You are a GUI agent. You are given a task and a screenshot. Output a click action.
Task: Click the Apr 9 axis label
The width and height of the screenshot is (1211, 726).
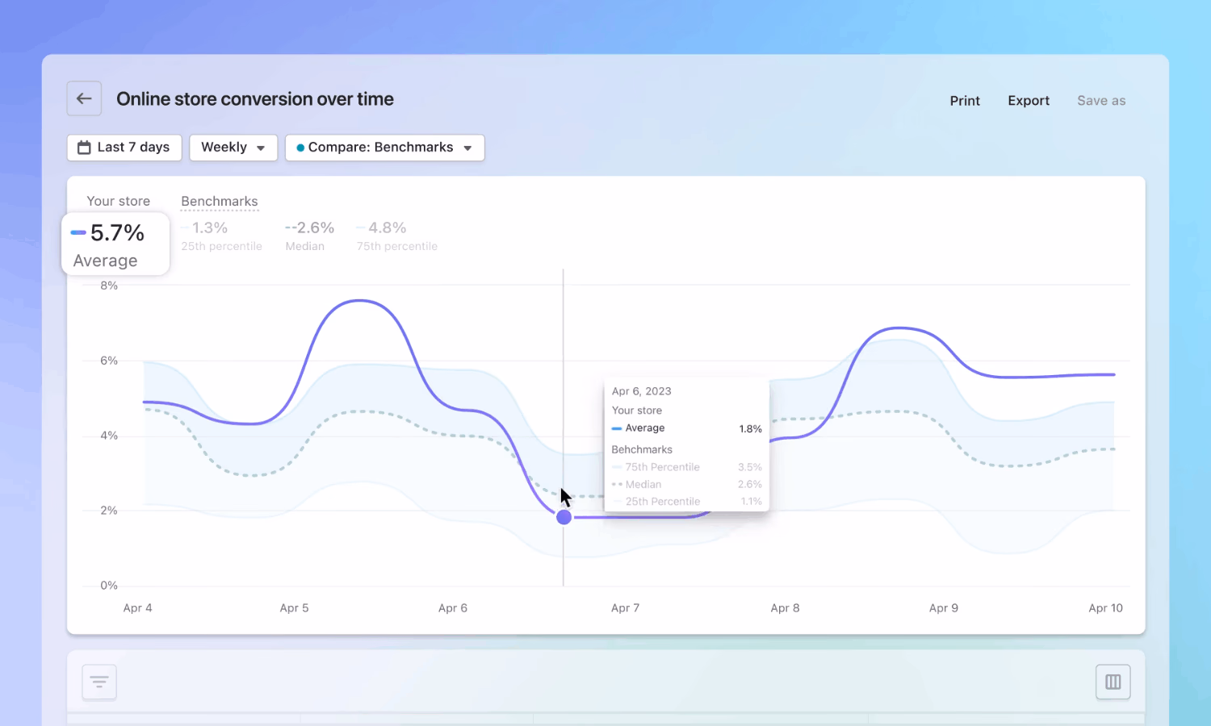point(944,608)
